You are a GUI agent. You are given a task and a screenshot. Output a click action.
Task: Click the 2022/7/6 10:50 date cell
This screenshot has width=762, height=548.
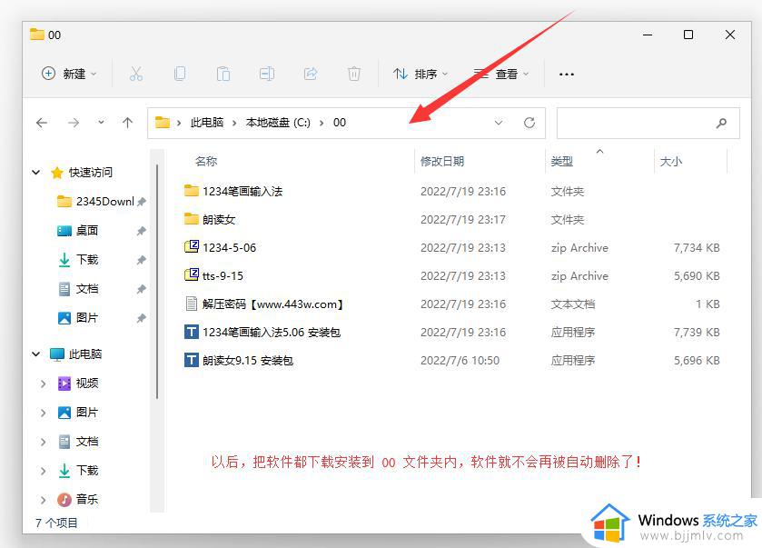pyautogui.click(x=460, y=360)
